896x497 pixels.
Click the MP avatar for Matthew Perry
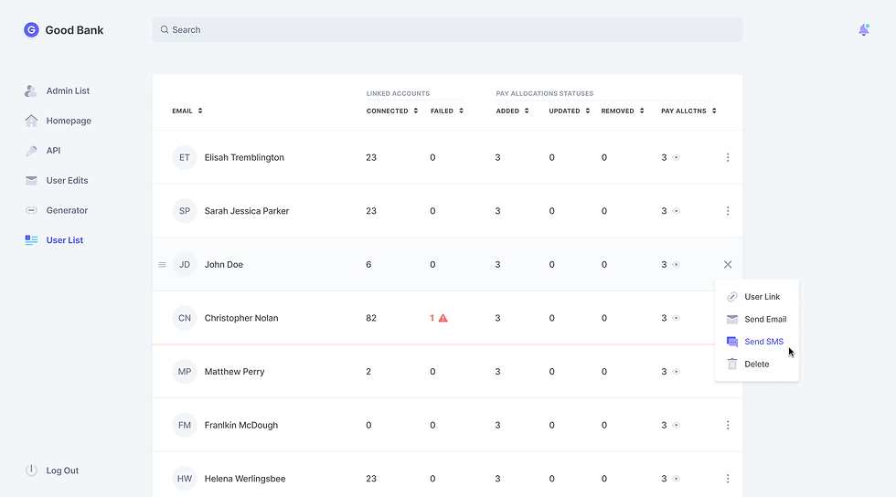[x=185, y=371]
